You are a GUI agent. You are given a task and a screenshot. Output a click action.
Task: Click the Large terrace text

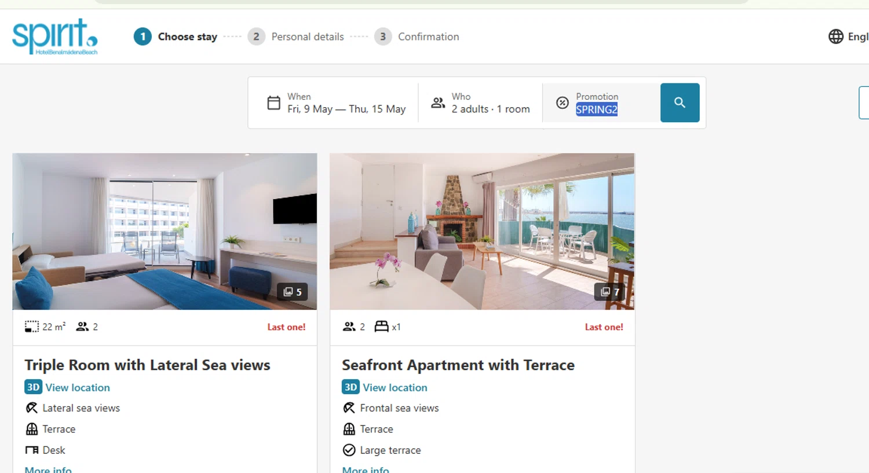tap(390, 450)
